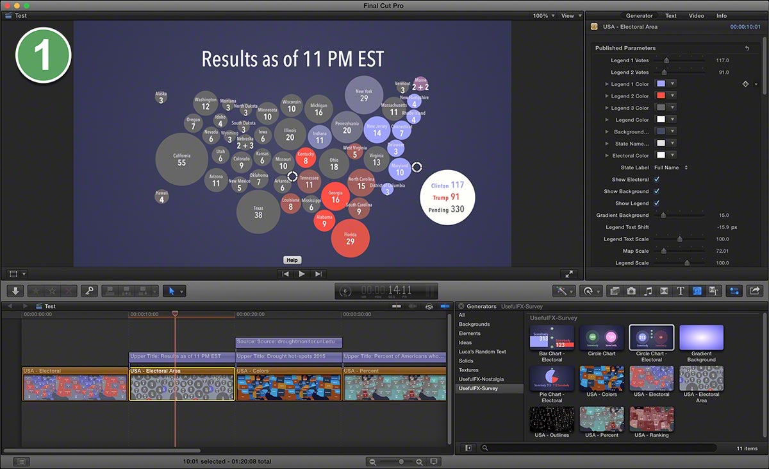Open the keyword editor key icon
Image resolution: width=769 pixels, height=469 pixels.
89,291
